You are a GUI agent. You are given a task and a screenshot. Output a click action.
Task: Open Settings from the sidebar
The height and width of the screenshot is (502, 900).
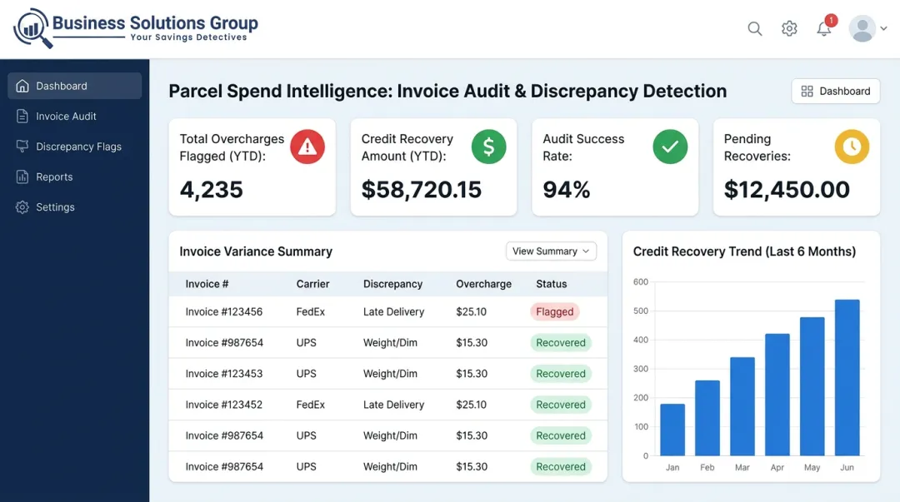(75, 207)
